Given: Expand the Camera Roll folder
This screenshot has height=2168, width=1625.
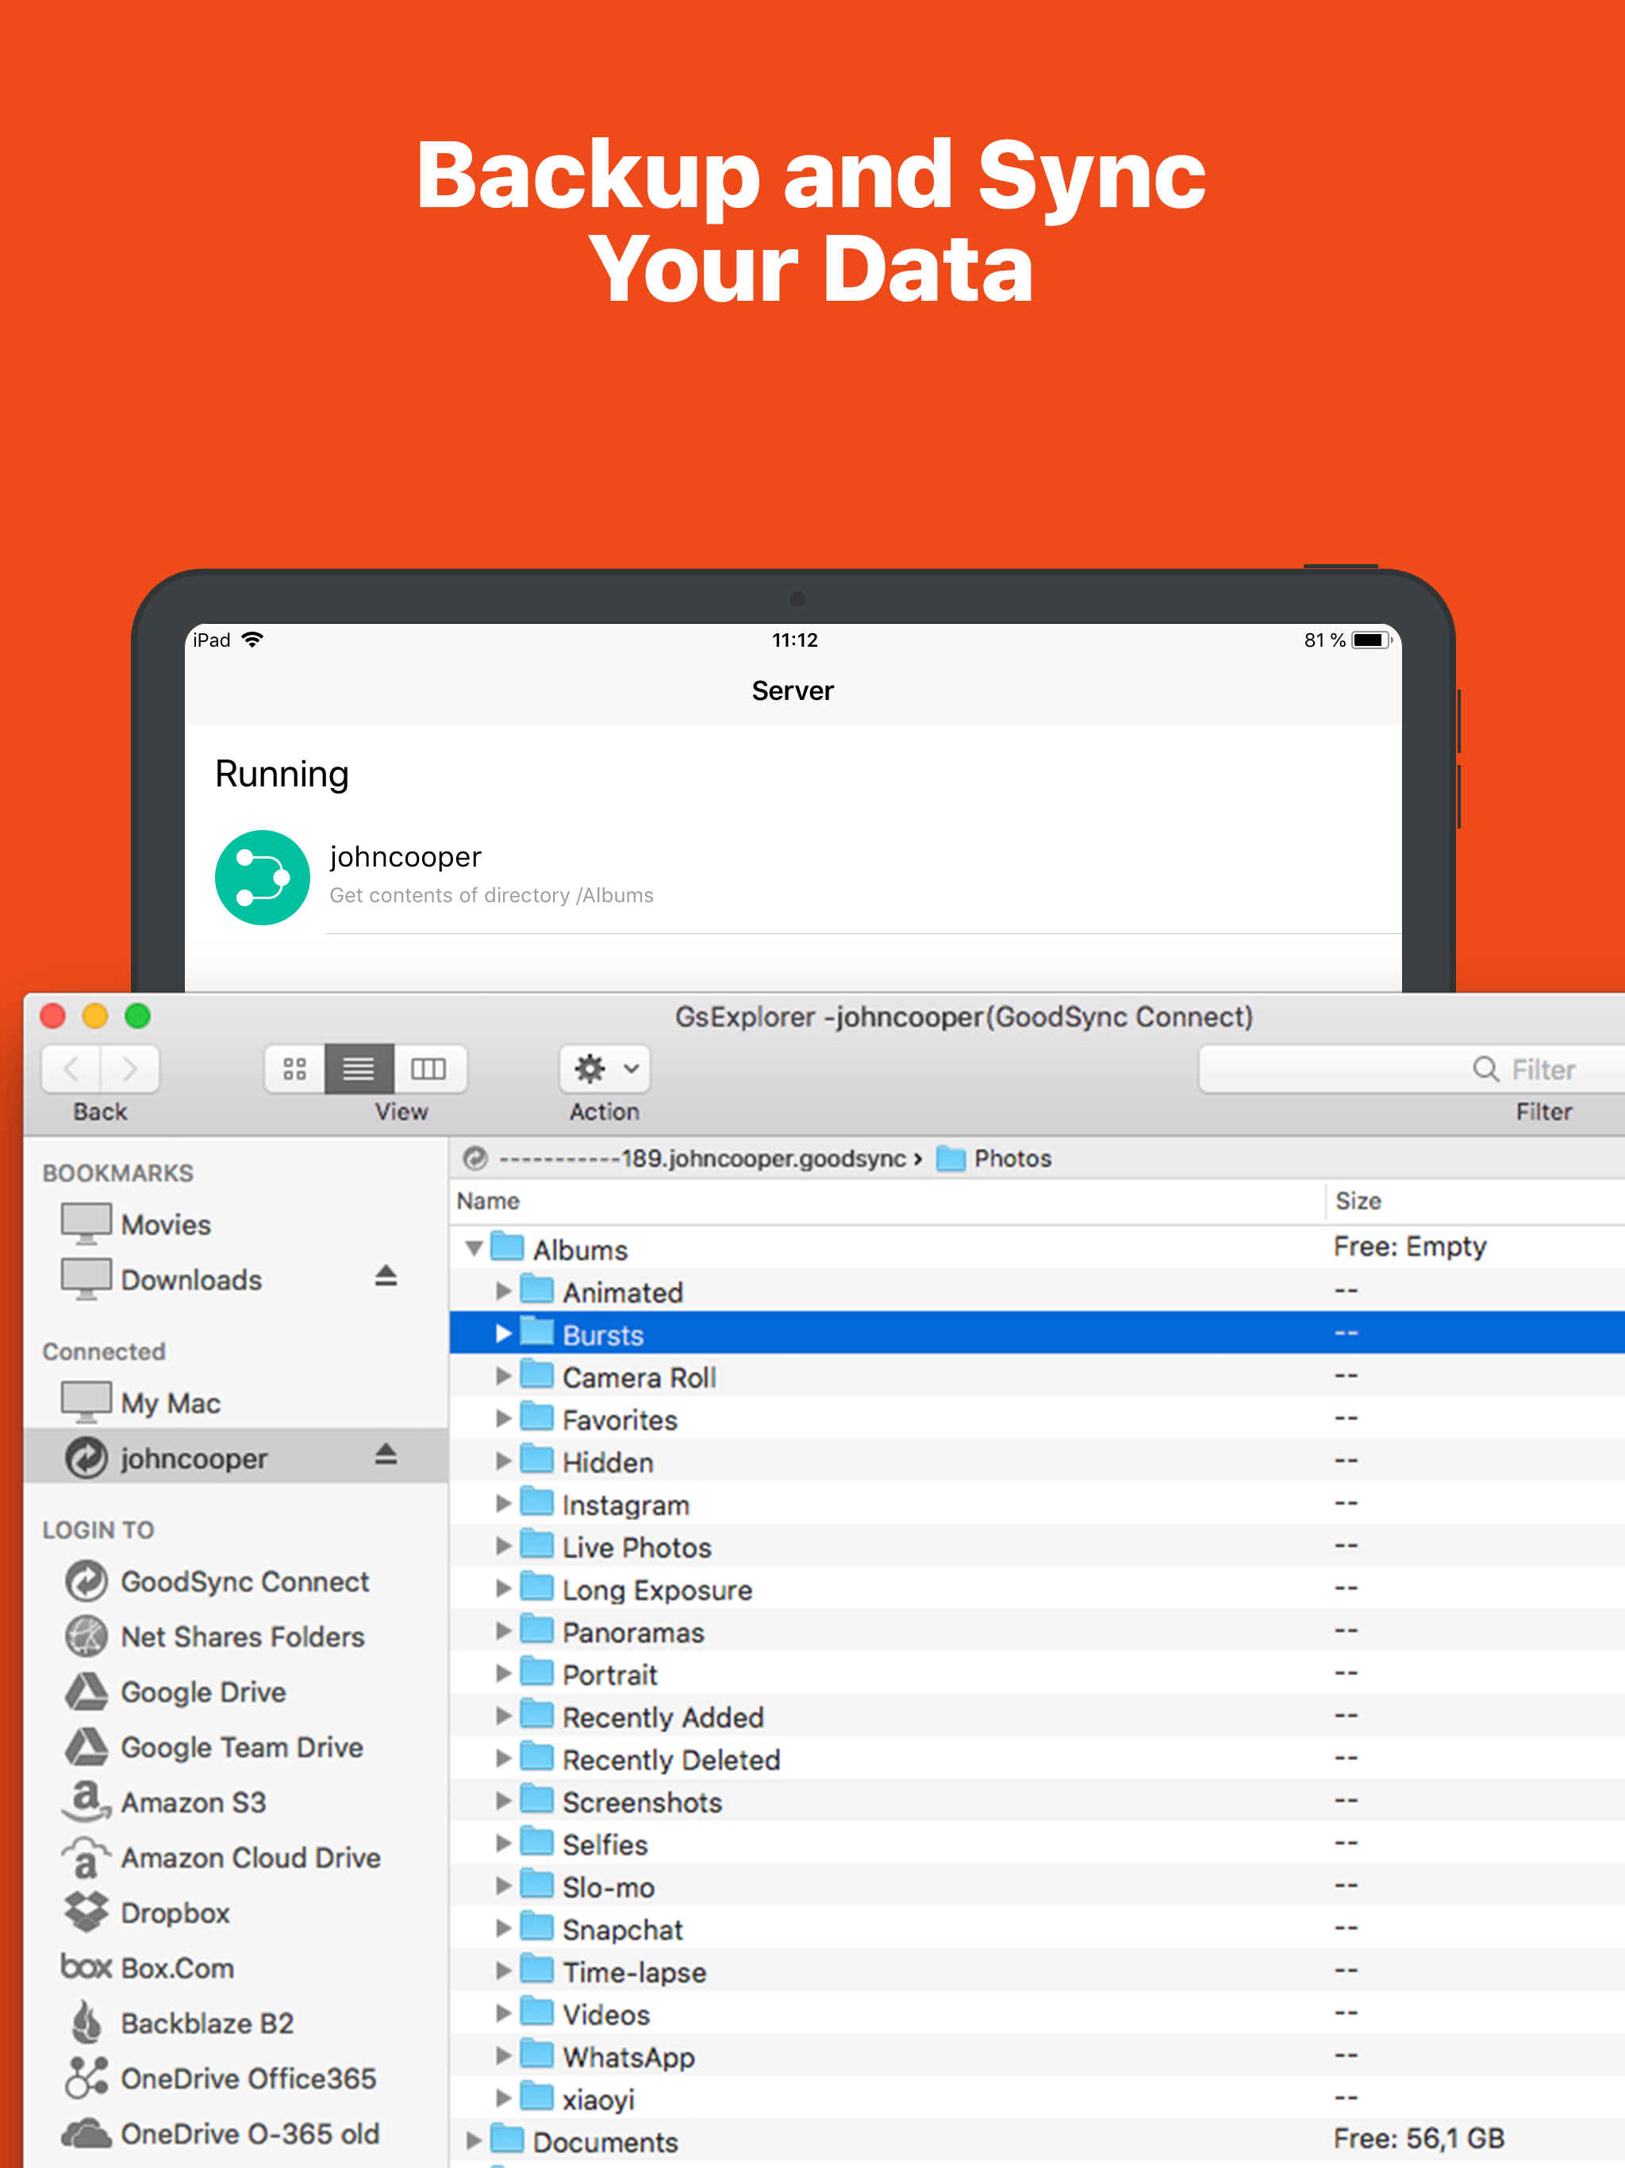Looking at the screenshot, I should click(503, 1377).
